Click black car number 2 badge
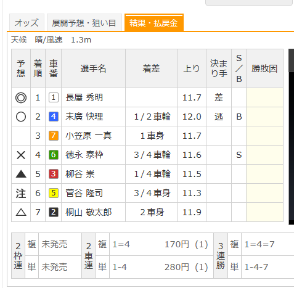The image size is (294, 288). tap(54, 212)
